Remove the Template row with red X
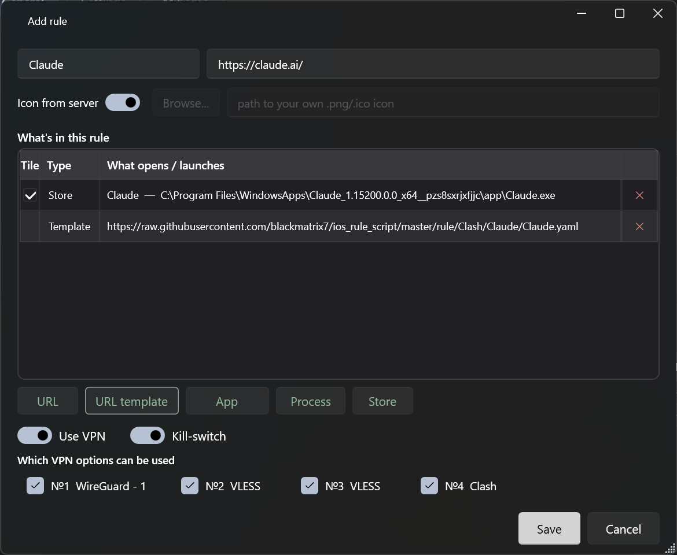 click(x=639, y=227)
